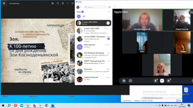Open the 'МБОУ Безыменская СО...' chat
Image resolution: width=193 pixels, height=108 pixels.
click(93, 63)
